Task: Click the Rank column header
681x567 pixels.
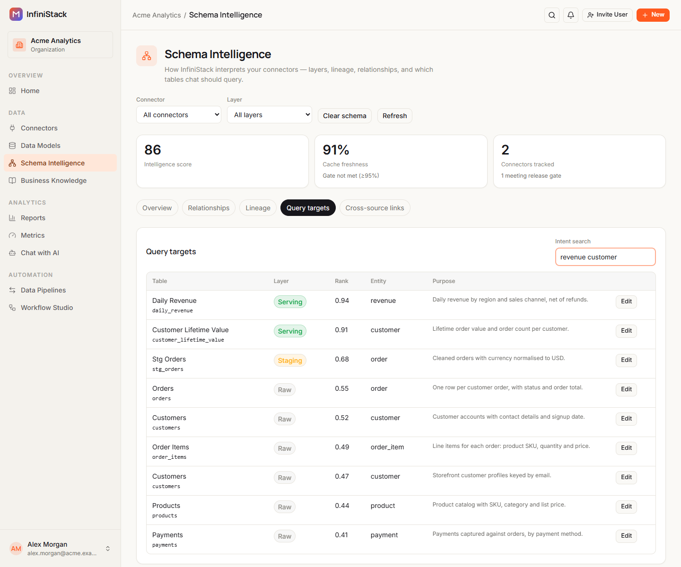Action: (x=341, y=281)
